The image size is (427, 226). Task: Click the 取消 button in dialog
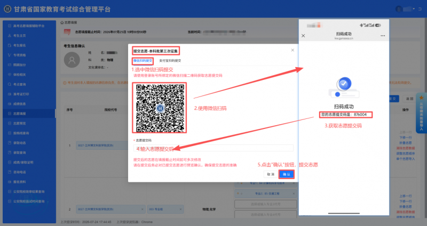[271, 174]
